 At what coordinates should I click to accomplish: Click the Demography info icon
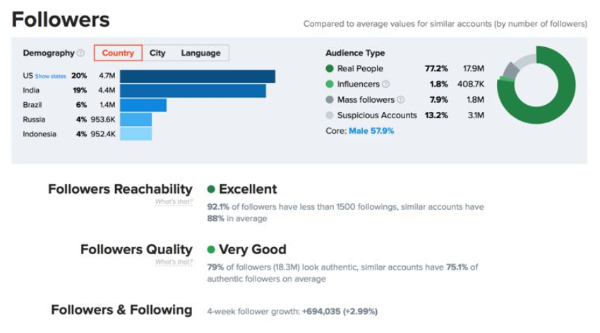tap(80, 54)
